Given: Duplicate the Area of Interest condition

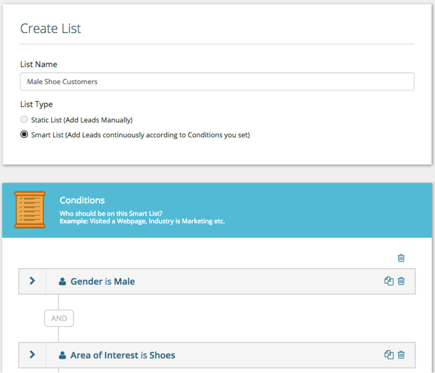Looking at the screenshot, I should tap(389, 355).
